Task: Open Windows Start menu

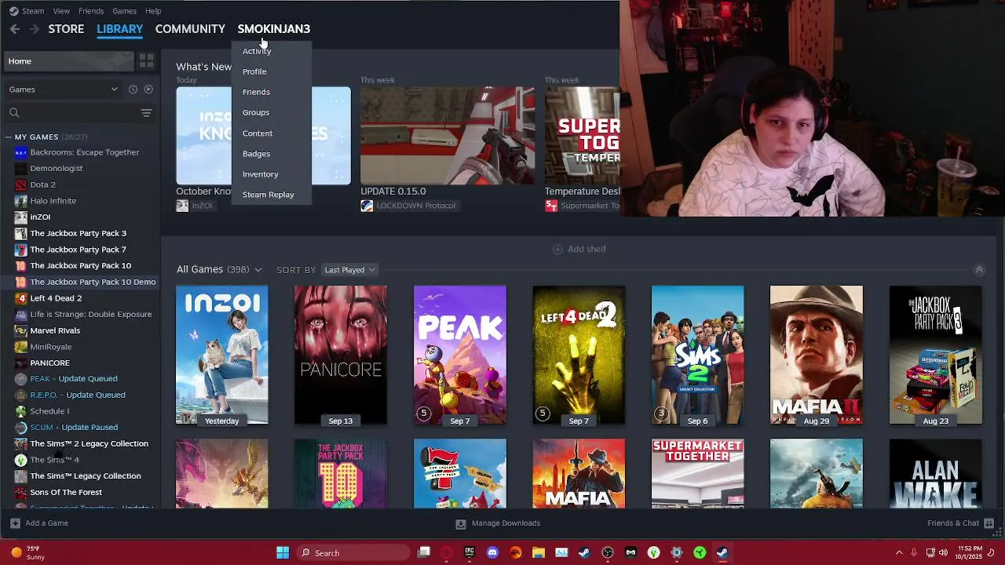Action: point(283,552)
